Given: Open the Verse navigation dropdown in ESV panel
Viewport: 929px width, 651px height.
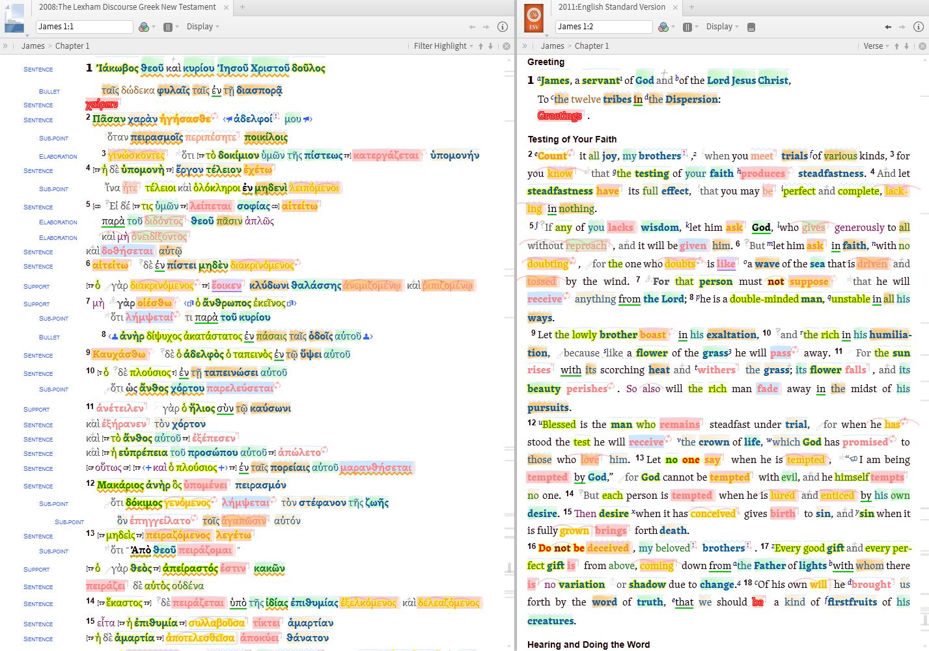Looking at the screenshot, I should tap(876, 46).
